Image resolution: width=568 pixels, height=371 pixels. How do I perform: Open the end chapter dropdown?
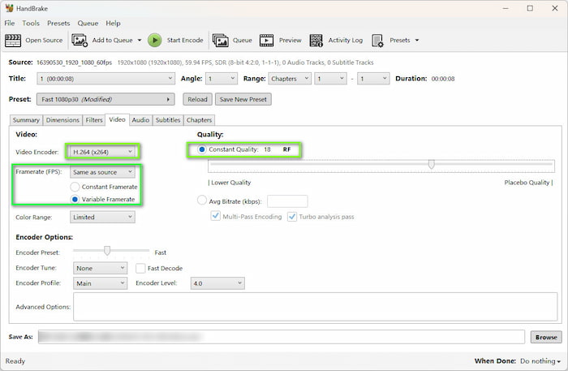coord(373,79)
